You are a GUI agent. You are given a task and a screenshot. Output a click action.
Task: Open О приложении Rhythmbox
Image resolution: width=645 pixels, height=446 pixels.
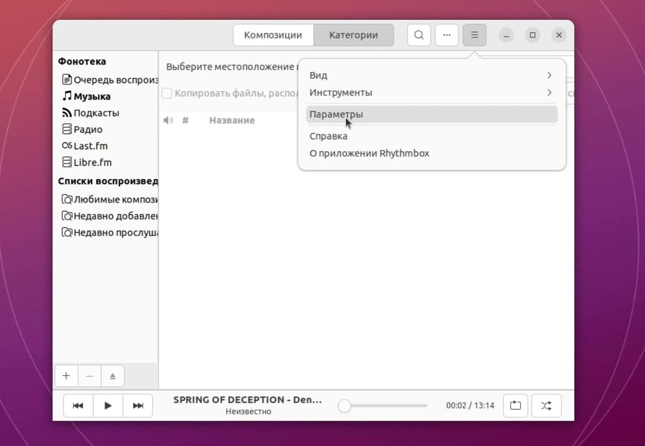point(432,154)
